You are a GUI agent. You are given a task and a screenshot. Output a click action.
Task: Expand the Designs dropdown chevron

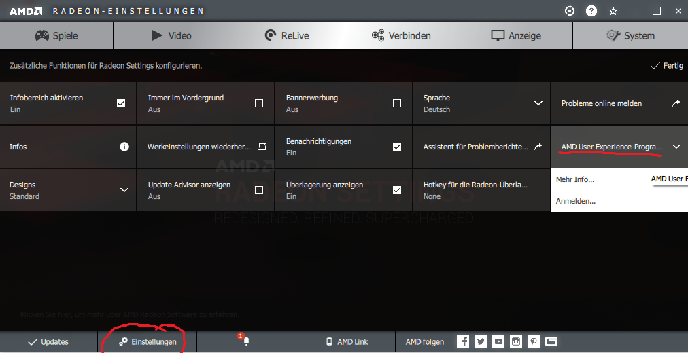[124, 189]
